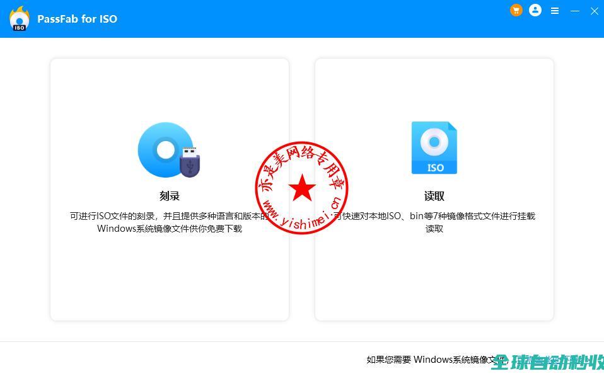Click the blank blue title bar area
604x376 pixels.
pyautogui.click(x=315, y=19)
